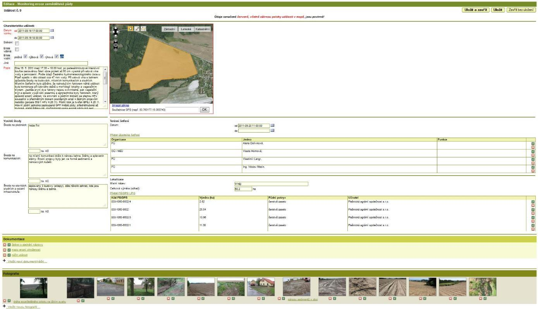The width and height of the screenshot is (538, 309).
Task: Delete participant Ing. Václav Mazín row
Action: (533, 171)
